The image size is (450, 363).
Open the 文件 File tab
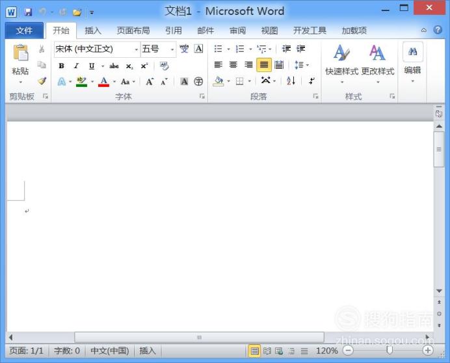[24, 31]
